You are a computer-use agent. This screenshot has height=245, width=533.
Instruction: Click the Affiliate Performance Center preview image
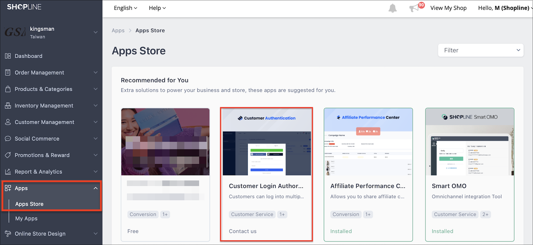(x=368, y=142)
